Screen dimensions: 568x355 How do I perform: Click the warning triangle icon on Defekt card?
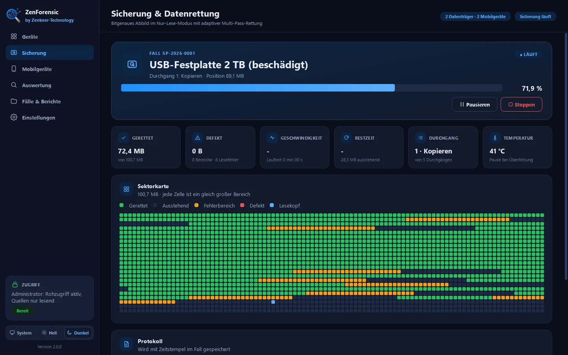(x=198, y=138)
